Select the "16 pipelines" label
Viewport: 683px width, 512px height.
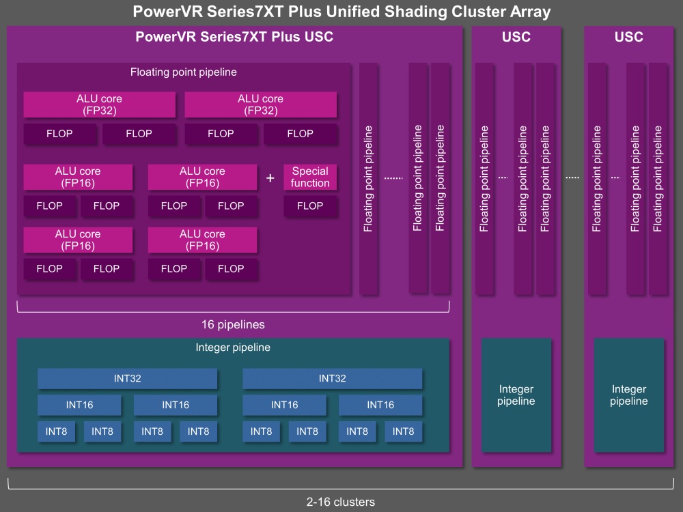233,324
